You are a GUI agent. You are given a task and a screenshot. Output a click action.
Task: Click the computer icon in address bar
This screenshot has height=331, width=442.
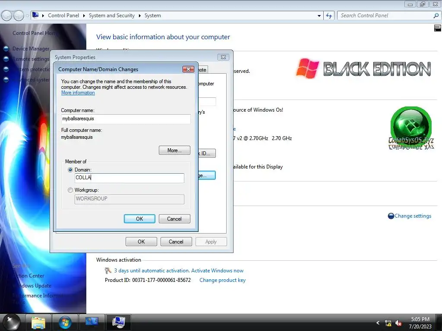(x=35, y=15)
